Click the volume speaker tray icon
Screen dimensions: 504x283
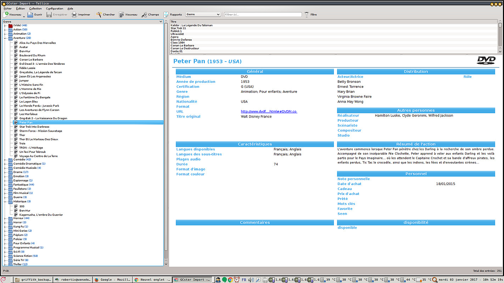coord(251,280)
